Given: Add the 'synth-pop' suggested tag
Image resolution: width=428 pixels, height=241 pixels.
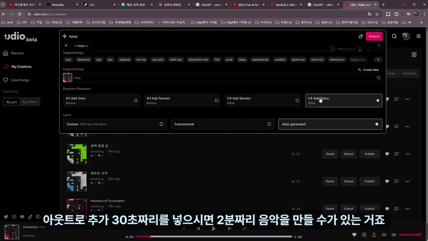Looking at the screenshot, I should (298, 60).
